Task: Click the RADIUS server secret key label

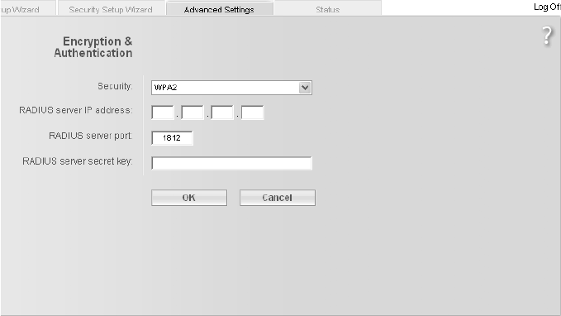Action: point(78,161)
